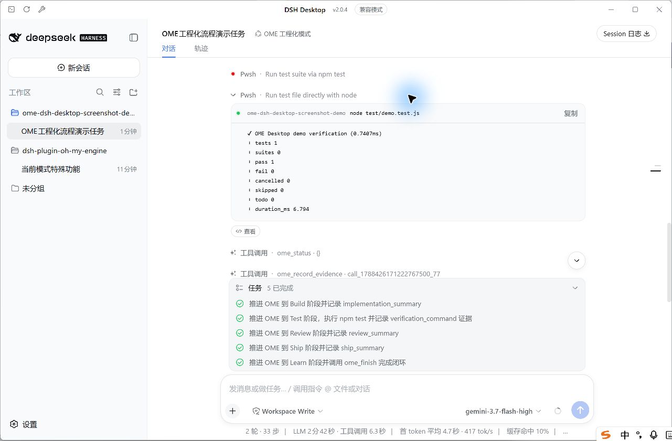Toggle the Build stage task check circle
This screenshot has width=672, height=441.
click(x=240, y=304)
